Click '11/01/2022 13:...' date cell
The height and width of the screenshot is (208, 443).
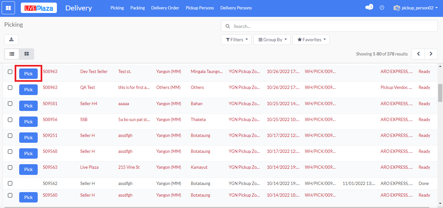(359, 183)
